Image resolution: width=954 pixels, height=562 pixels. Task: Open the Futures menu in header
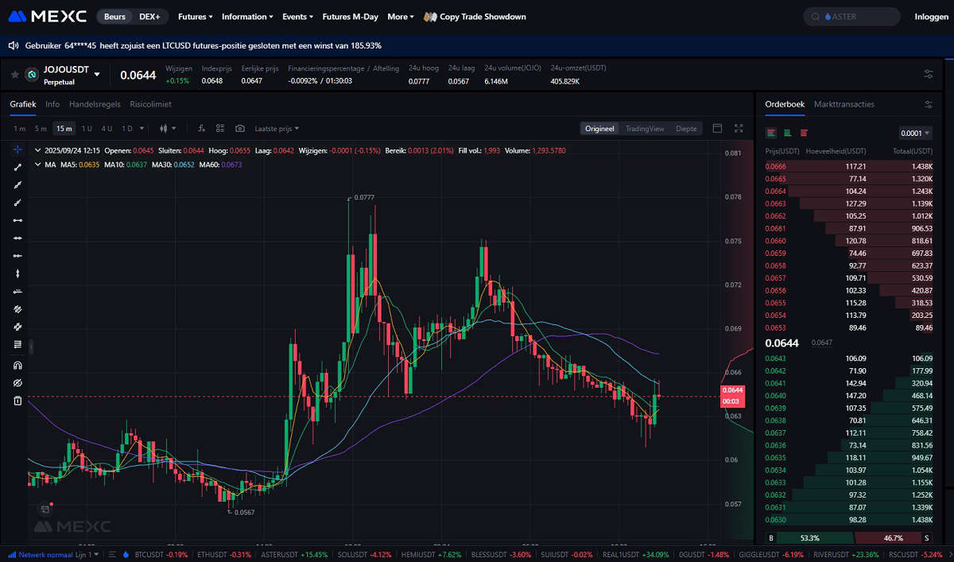195,17
